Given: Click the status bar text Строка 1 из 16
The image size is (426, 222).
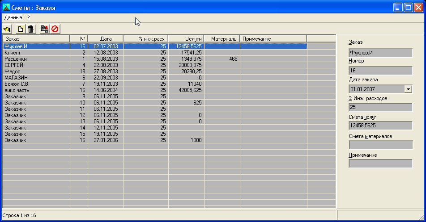Looking at the screenshot, I should click(x=19, y=215).
